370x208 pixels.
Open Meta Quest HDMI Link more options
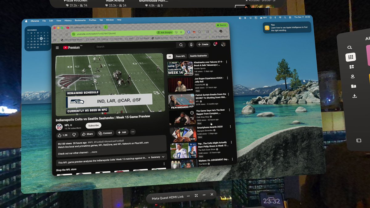coord(188,196)
